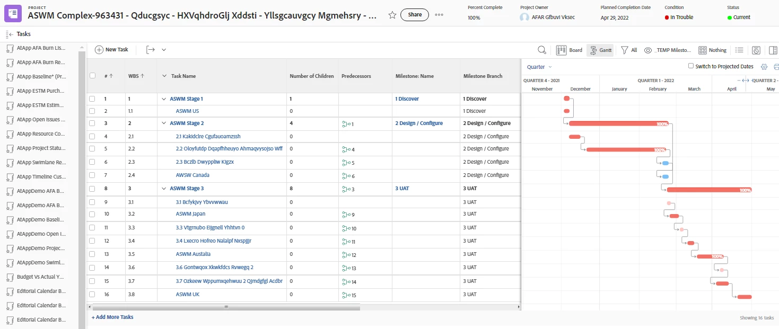Click the search magnifier icon

tap(542, 50)
